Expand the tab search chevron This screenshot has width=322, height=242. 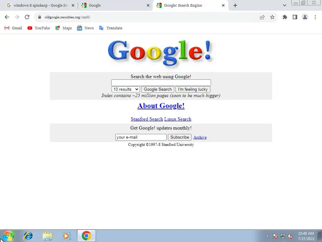[284, 5]
